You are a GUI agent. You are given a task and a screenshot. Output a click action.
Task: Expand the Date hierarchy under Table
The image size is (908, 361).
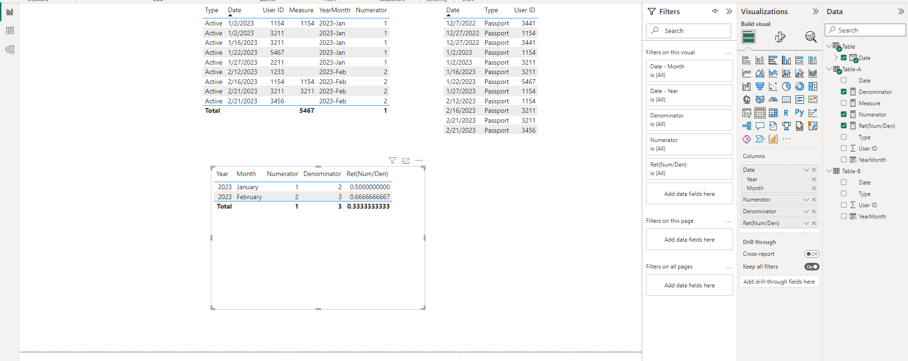coord(836,58)
